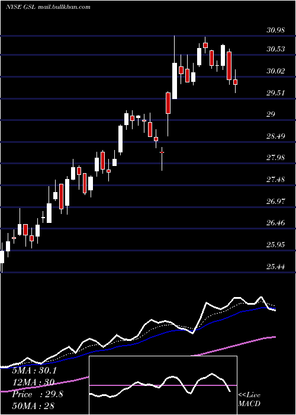This screenshot has height=415, width=296.
Task: Click the 26.97 price axis label
Action: click(x=276, y=202)
